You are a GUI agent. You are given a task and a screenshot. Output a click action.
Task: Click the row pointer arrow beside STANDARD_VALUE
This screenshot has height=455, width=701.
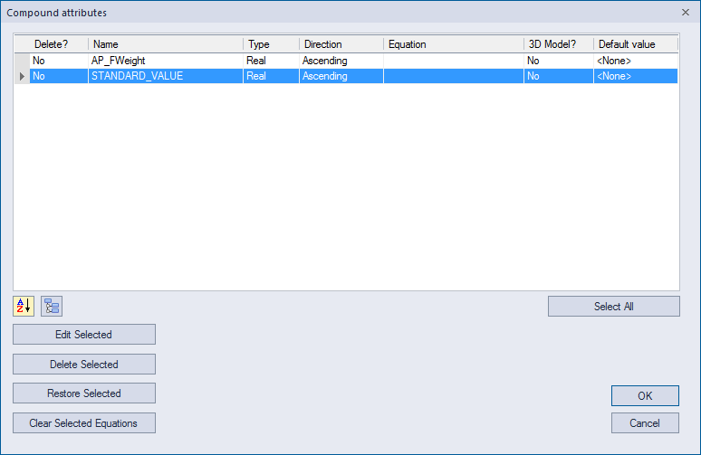[x=22, y=76]
